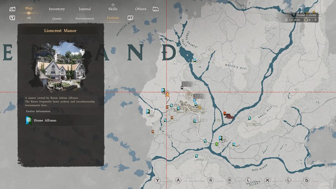Click the L Move control
The height and width of the screenshot is (189, 336).
(293, 180)
